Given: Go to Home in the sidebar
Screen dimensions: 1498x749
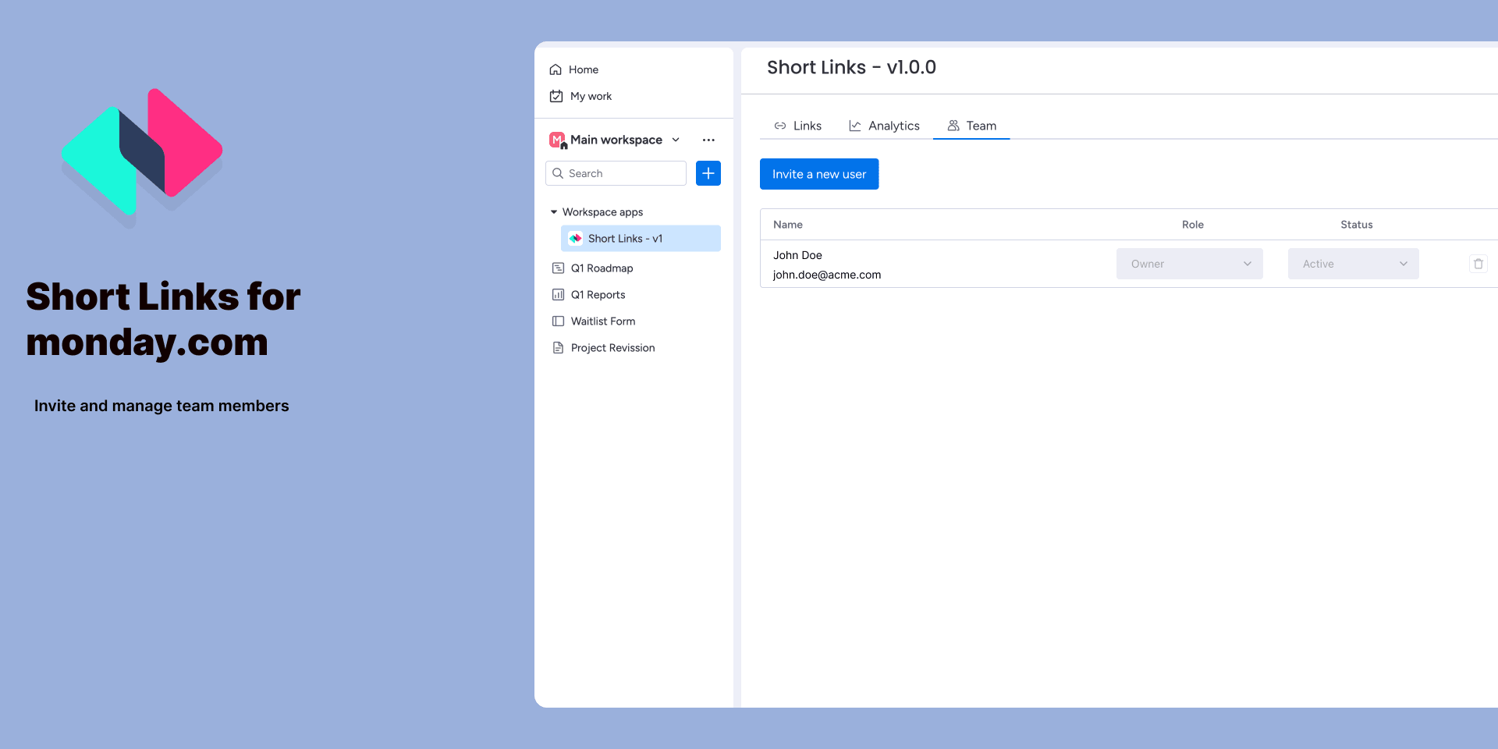Looking at the screenshot, I should [x=573, y=69].
